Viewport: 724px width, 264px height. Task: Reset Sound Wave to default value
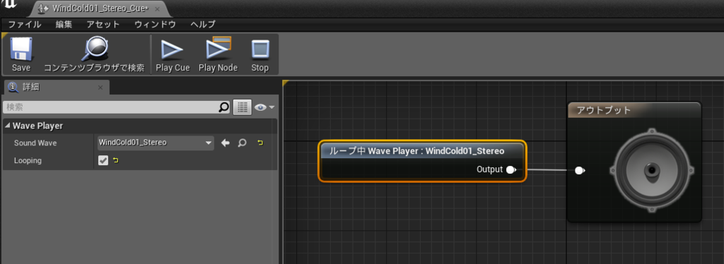click(x=260, y=143)
